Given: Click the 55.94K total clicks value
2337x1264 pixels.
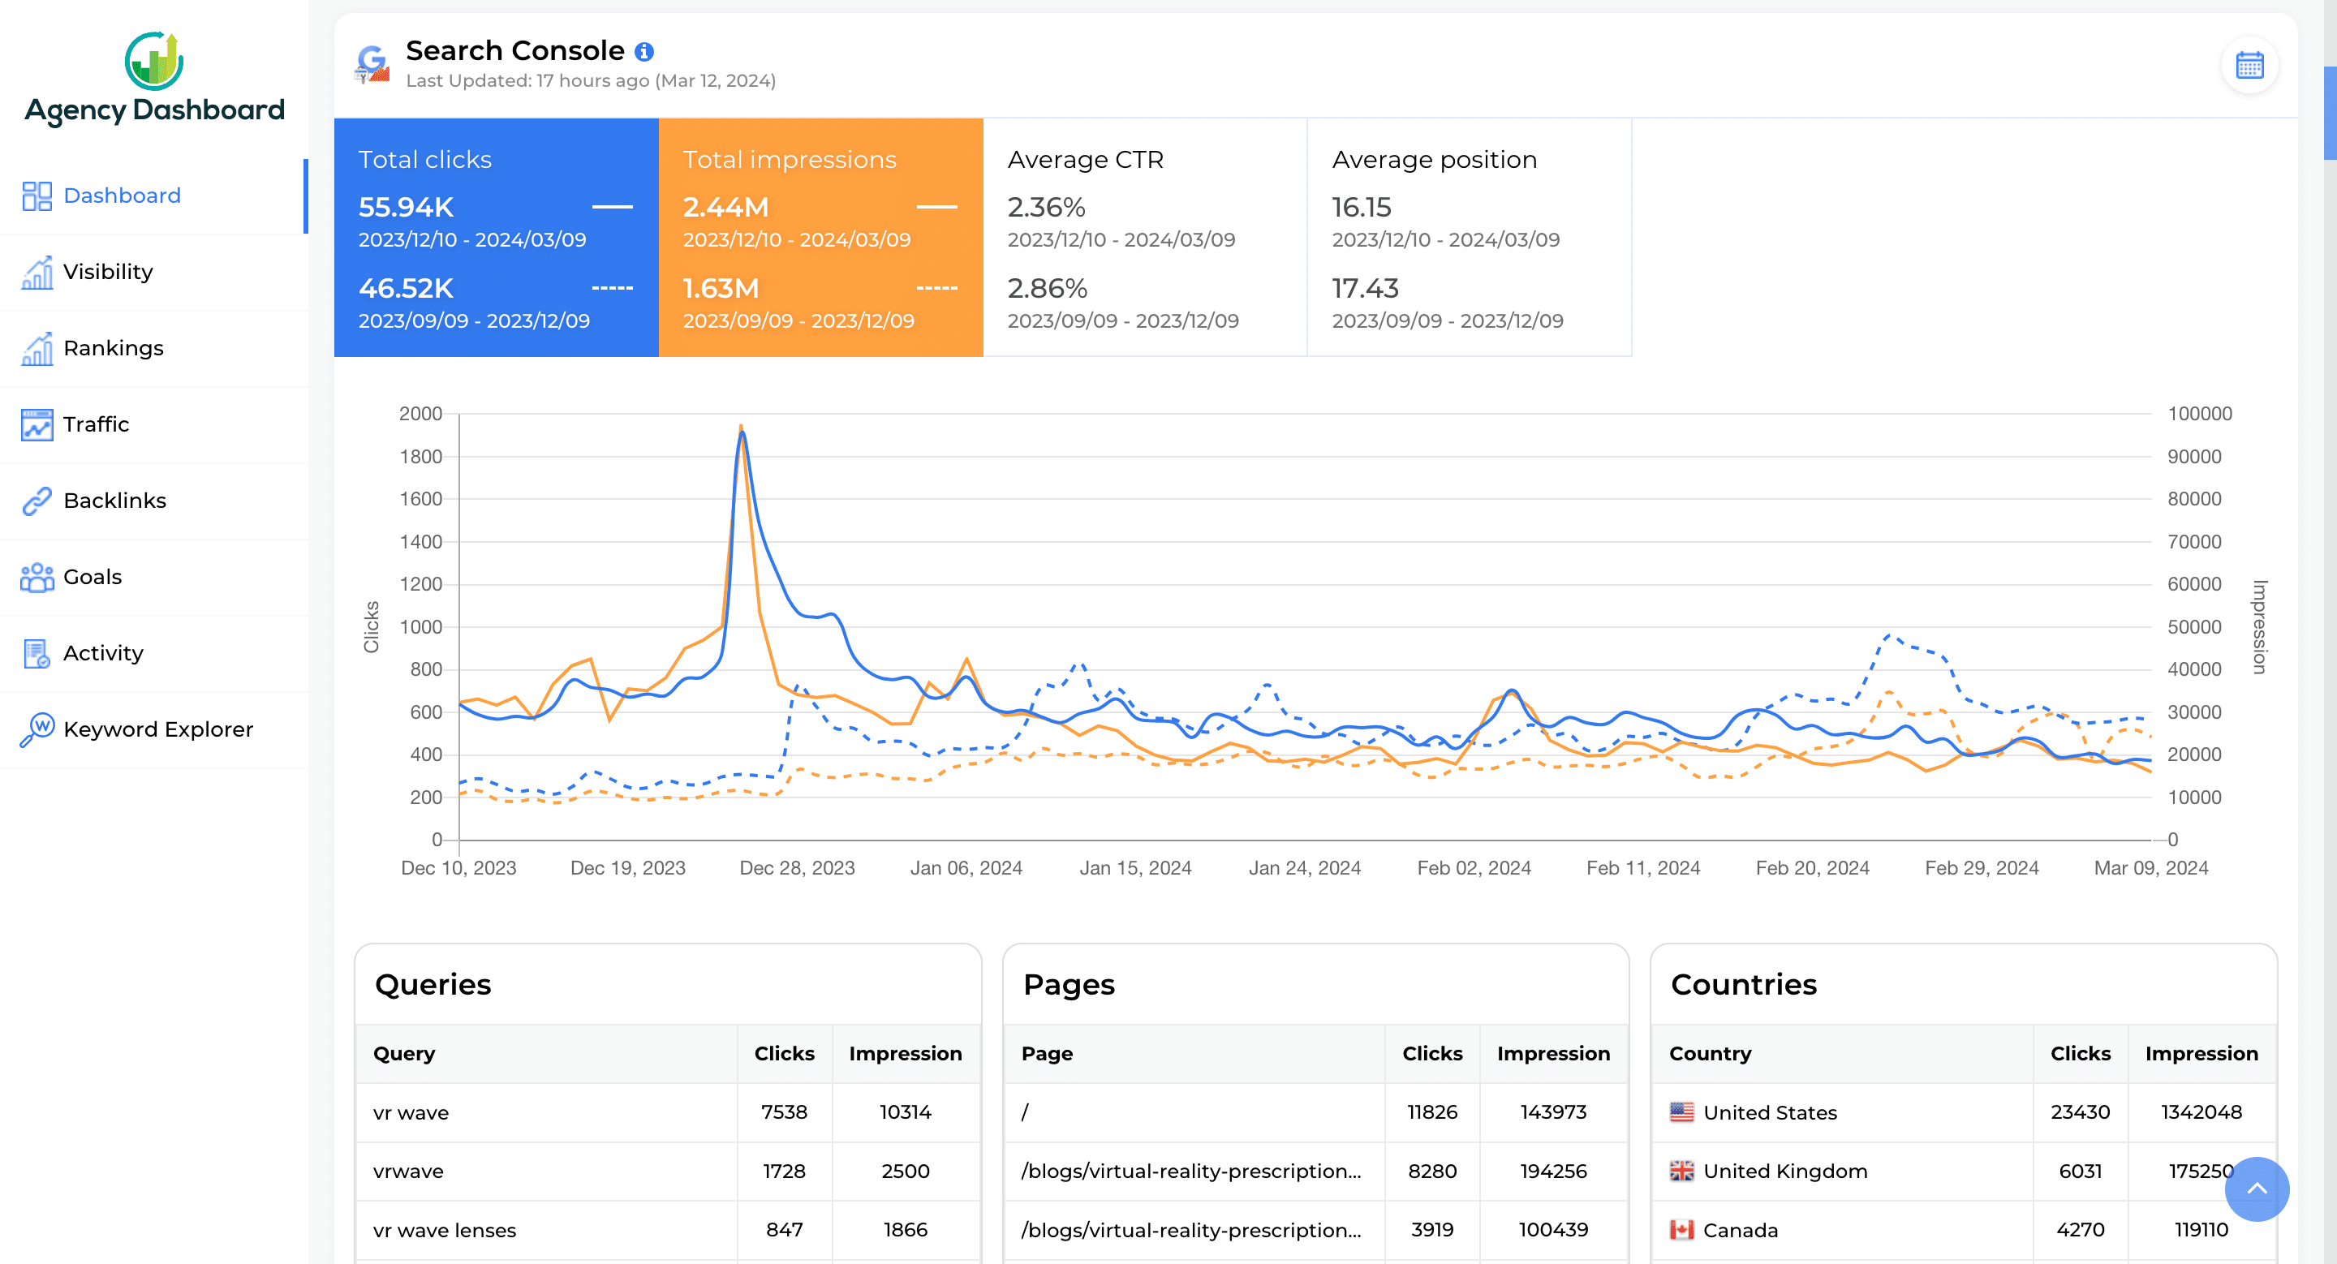Looking at the screenshot, I should (406, 208).
